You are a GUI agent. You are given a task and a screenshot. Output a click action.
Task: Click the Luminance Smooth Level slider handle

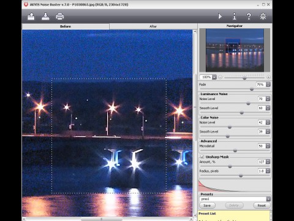pyautogui.click(x=242, y=112)
